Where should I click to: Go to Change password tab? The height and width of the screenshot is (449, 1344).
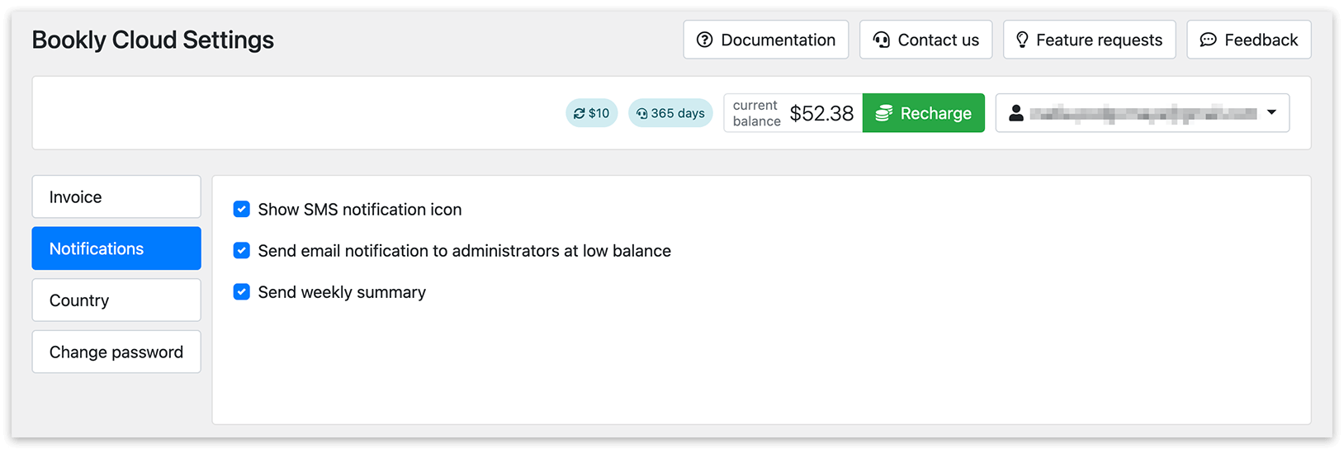[116, 352]
